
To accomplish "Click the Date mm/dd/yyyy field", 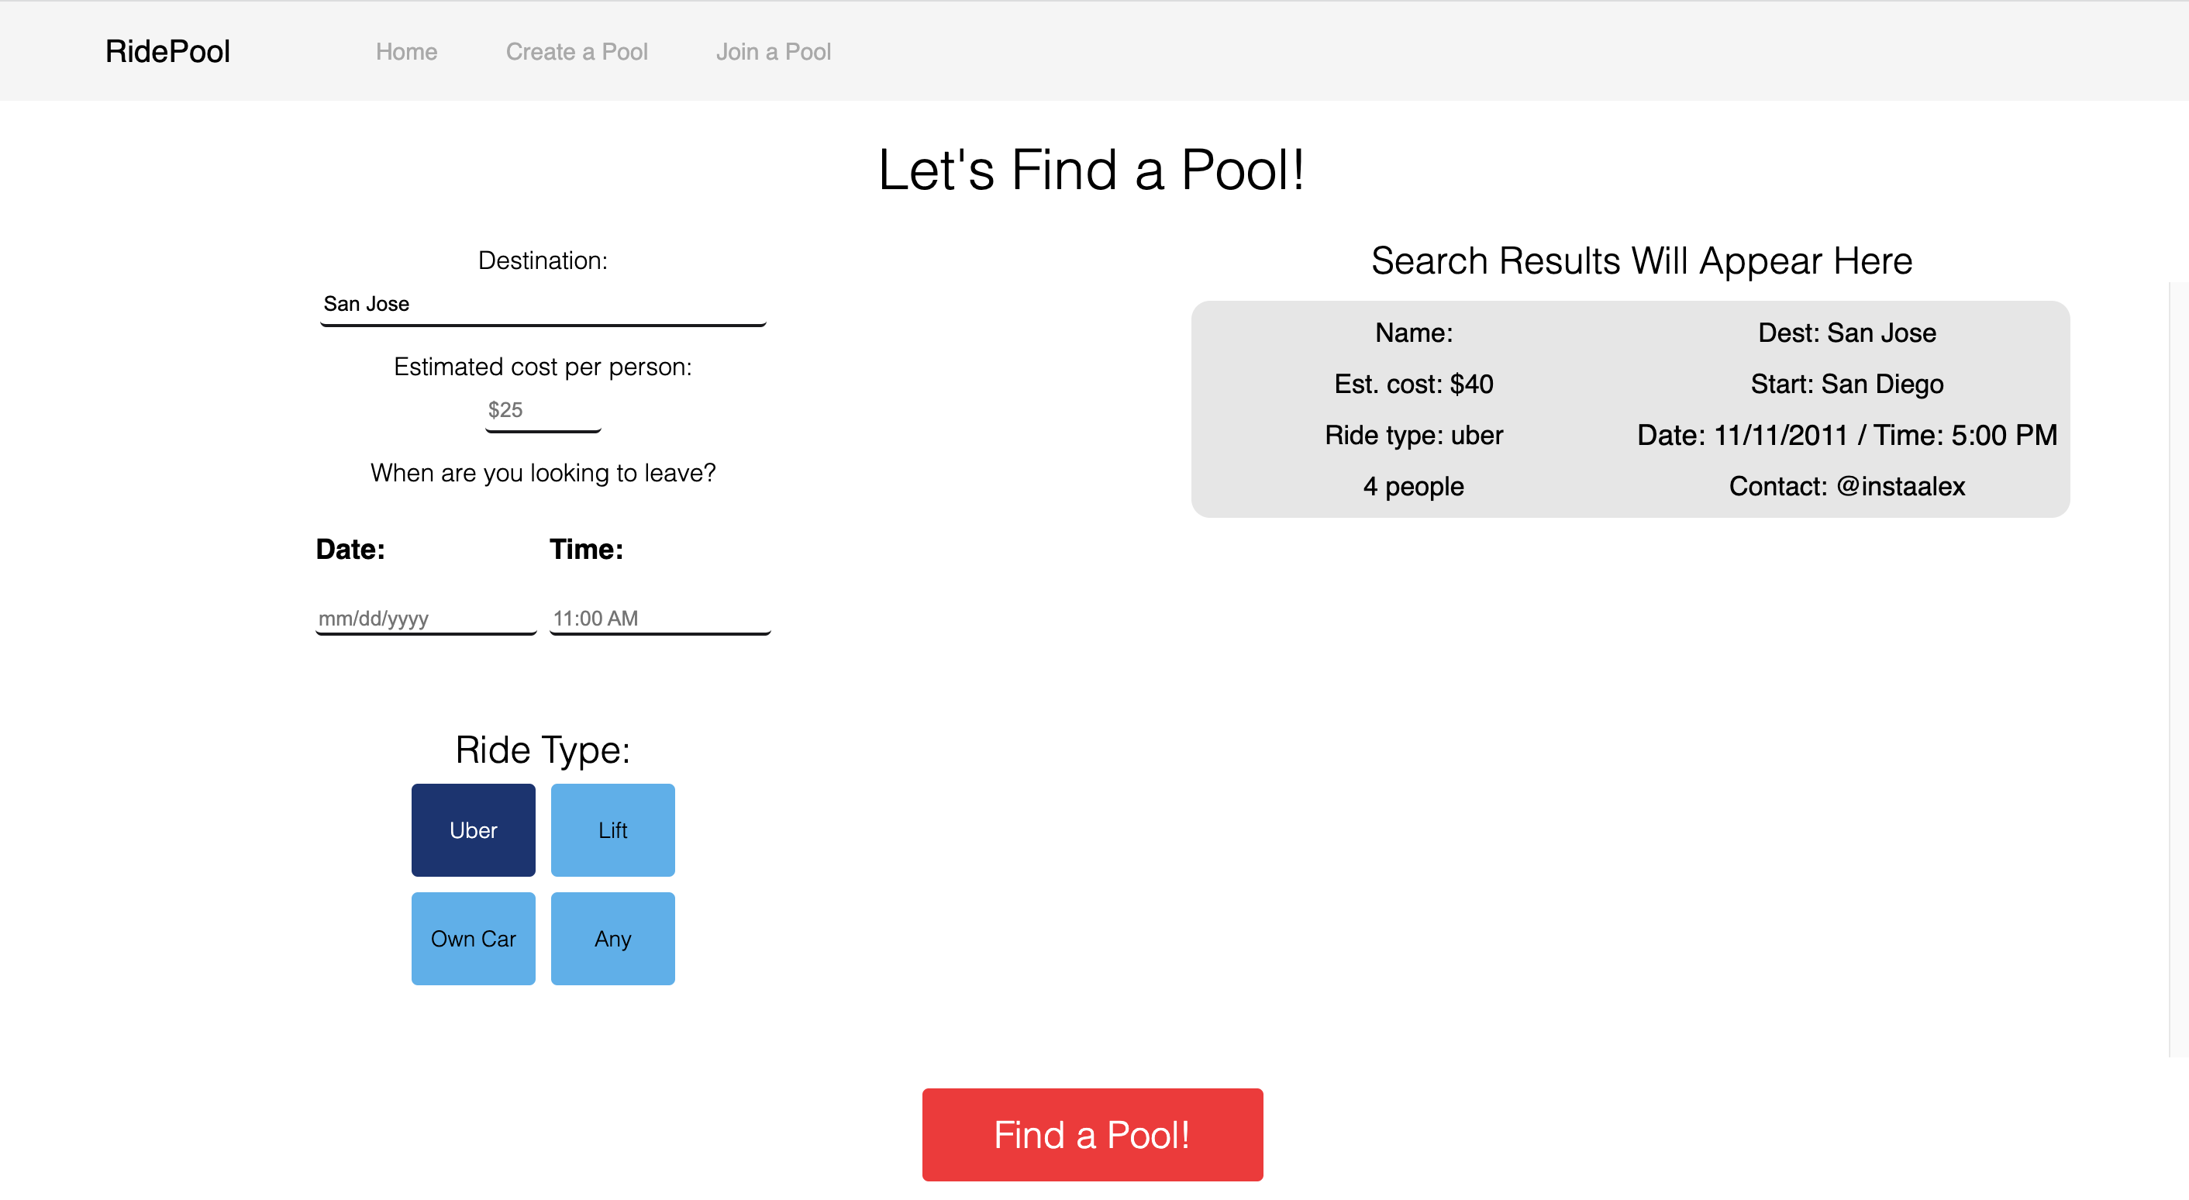I will 425,618.
